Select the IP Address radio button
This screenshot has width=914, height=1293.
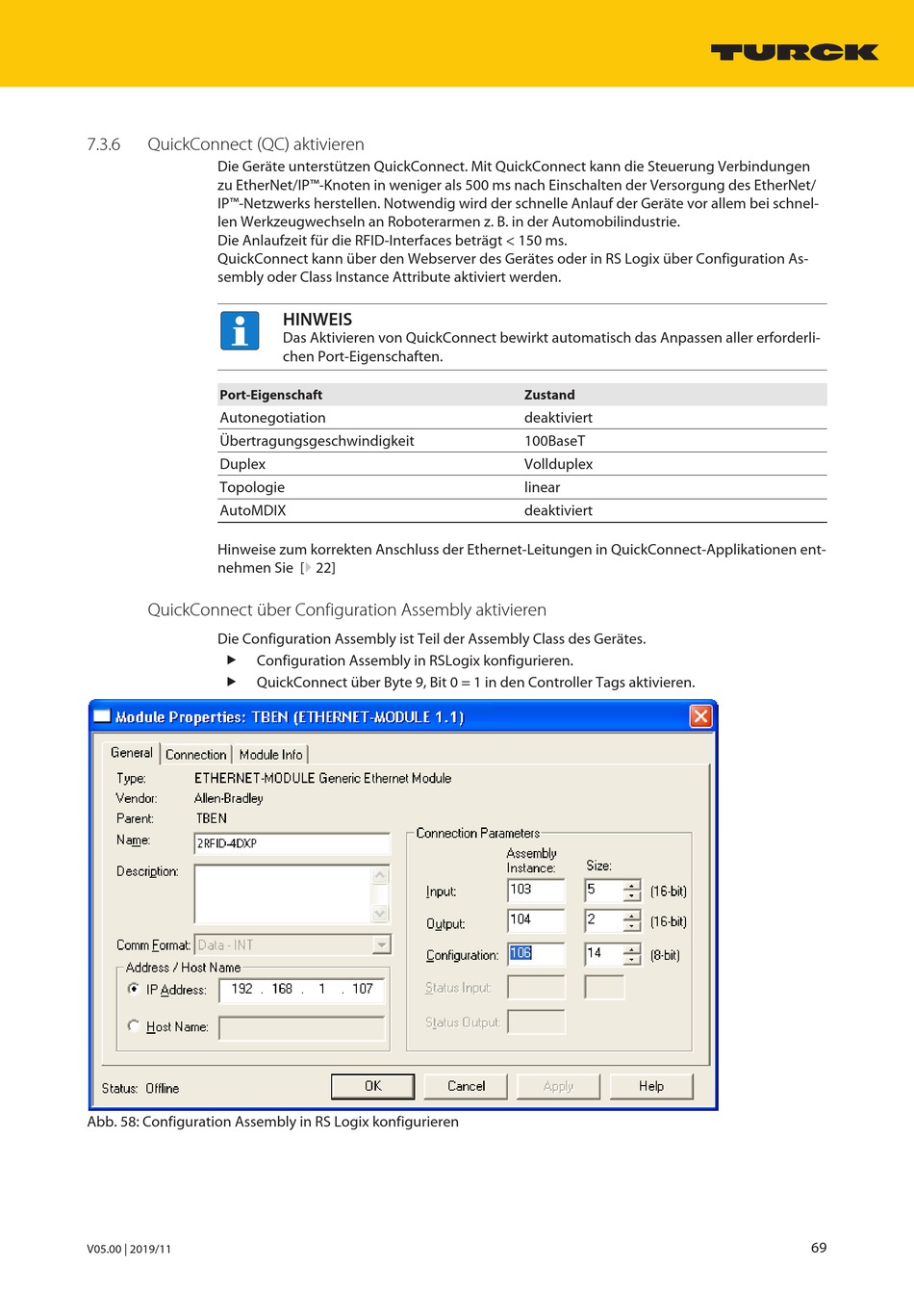click(134, 989)
